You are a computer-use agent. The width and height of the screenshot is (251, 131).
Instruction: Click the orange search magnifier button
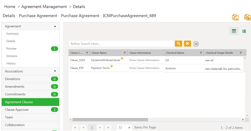(178, 44)
